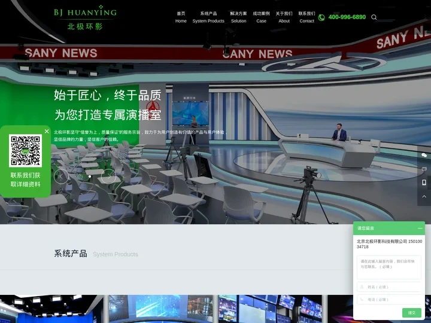Open 解决方案 Solution menu item
The width and height of the screenshot is (431, 323).
point(238,17)
